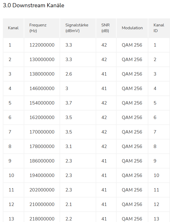170x222 pixels.
Task: Click the 'Kanal' column header
Action: pyautogui.click(x=13, y=28)
